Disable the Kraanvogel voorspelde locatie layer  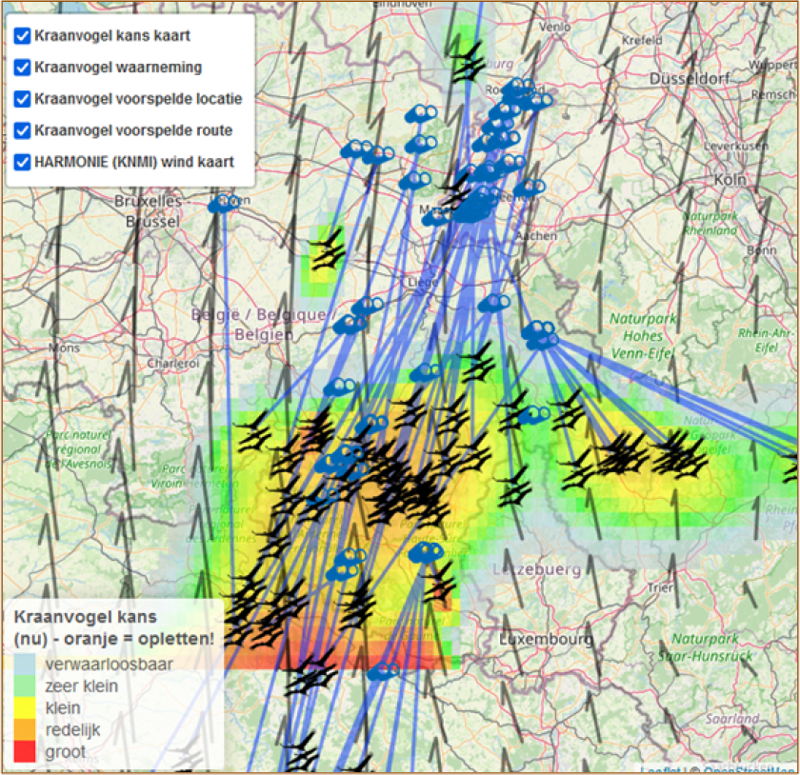pos(23,99)
